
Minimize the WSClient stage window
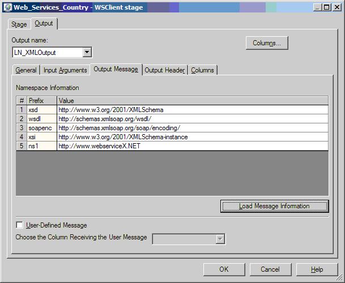(317, 7)
